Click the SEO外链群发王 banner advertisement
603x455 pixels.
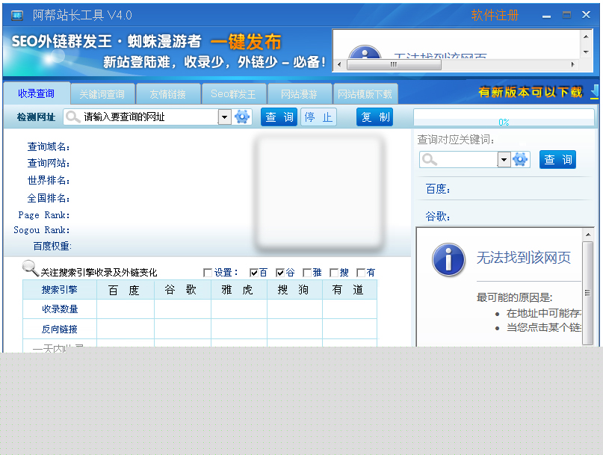point(167,51)
